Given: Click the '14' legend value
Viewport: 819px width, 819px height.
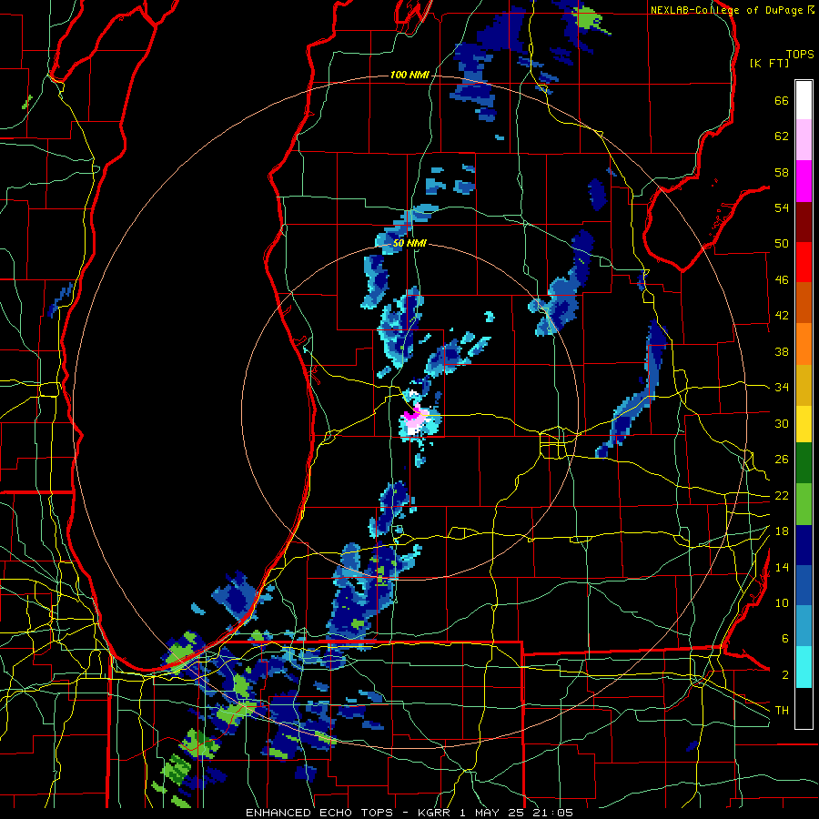Looking at the screenshot, I should point(782,568).
